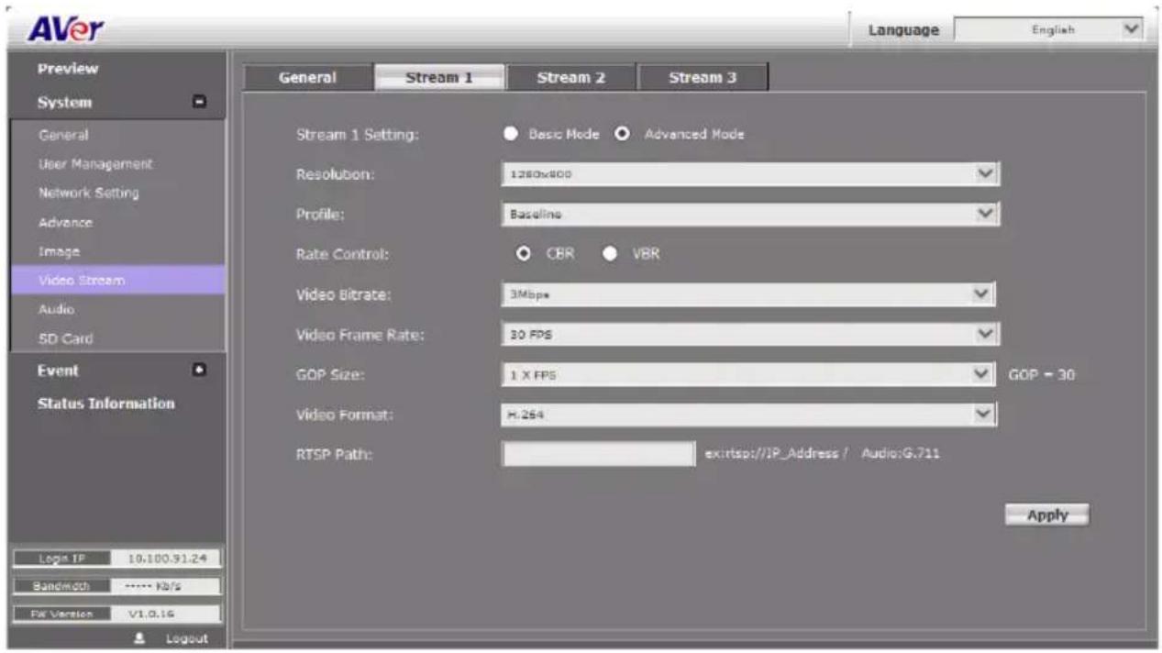Open the Video Format dropdown

point(749,415)
